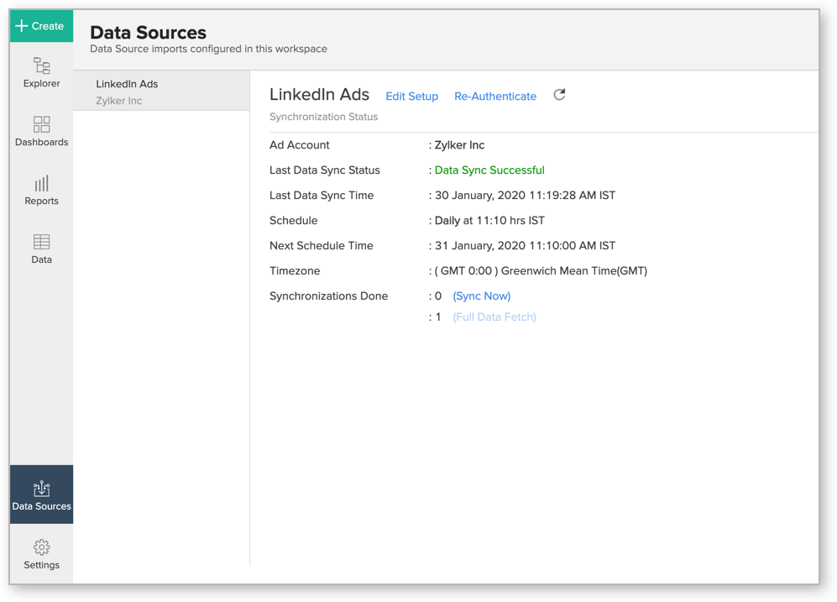The width and height of the screenshot is (837, 602).
Task: Open the Settings gear icon
Action: coord(42,547)
